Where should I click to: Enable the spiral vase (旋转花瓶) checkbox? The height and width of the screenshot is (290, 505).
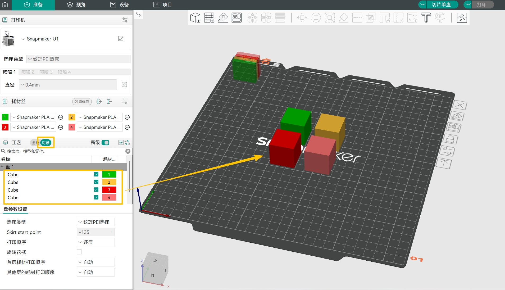(79, 252)
